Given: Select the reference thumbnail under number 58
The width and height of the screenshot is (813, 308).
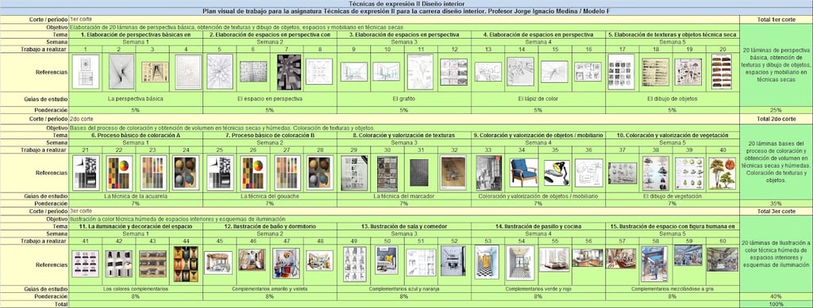Looking at the screenshot, I should click(x=654, y=264).
